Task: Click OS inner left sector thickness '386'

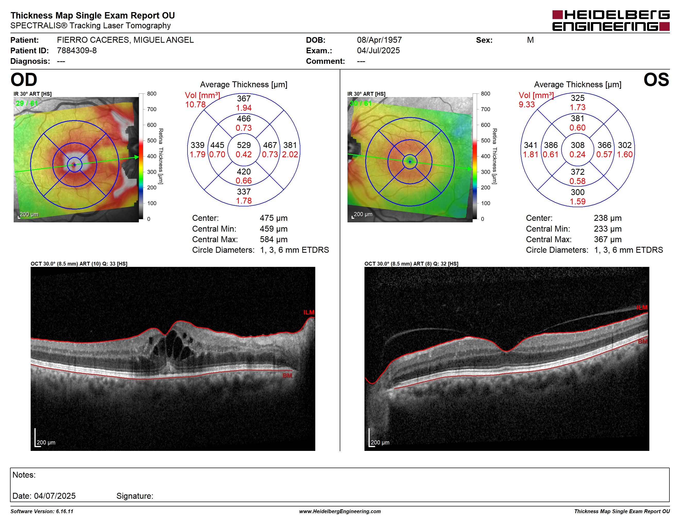Action: pyautogui.click(x=551, y=145)
